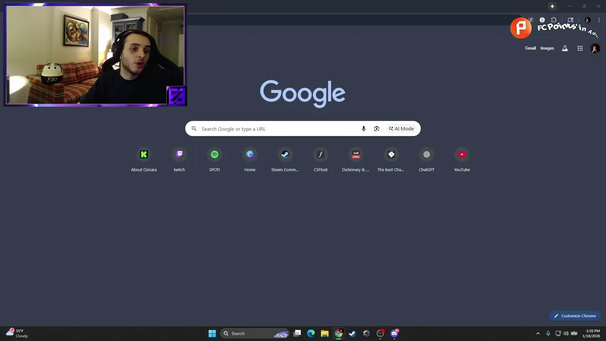
Task: Open the CSFloat shortcut tile
Action: click(x=321, y=160)
